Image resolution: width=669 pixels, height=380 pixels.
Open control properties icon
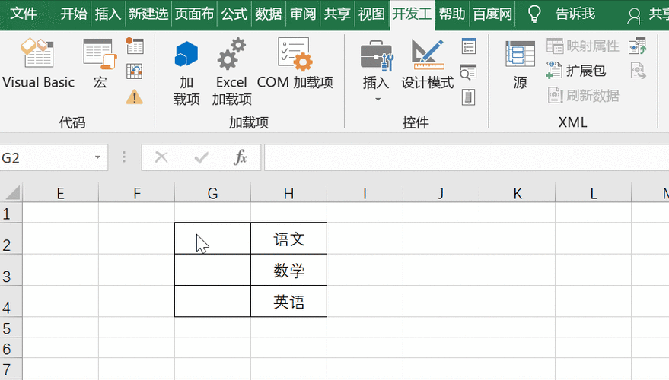[469, 46]
